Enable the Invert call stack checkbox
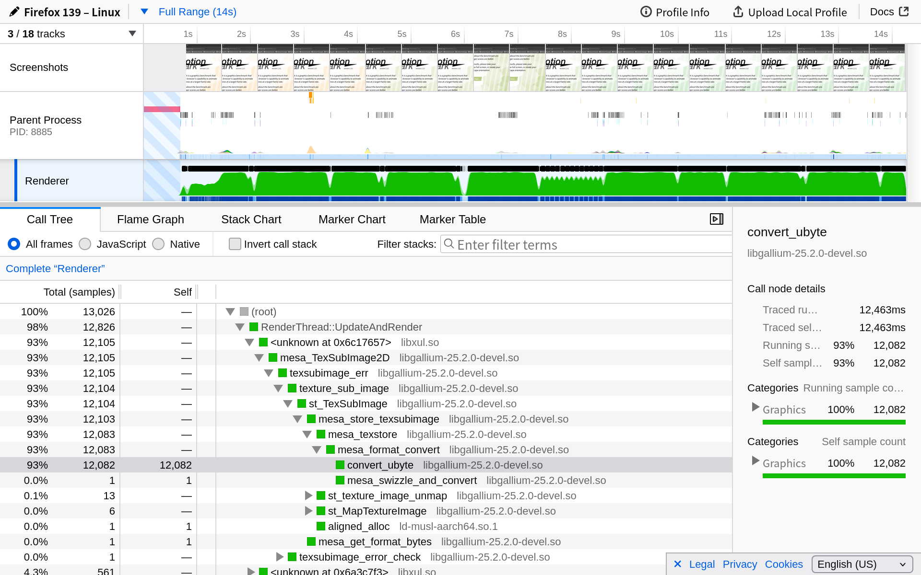Image resolution: width=921 pixels, height=575 pixels. point(235,244)
